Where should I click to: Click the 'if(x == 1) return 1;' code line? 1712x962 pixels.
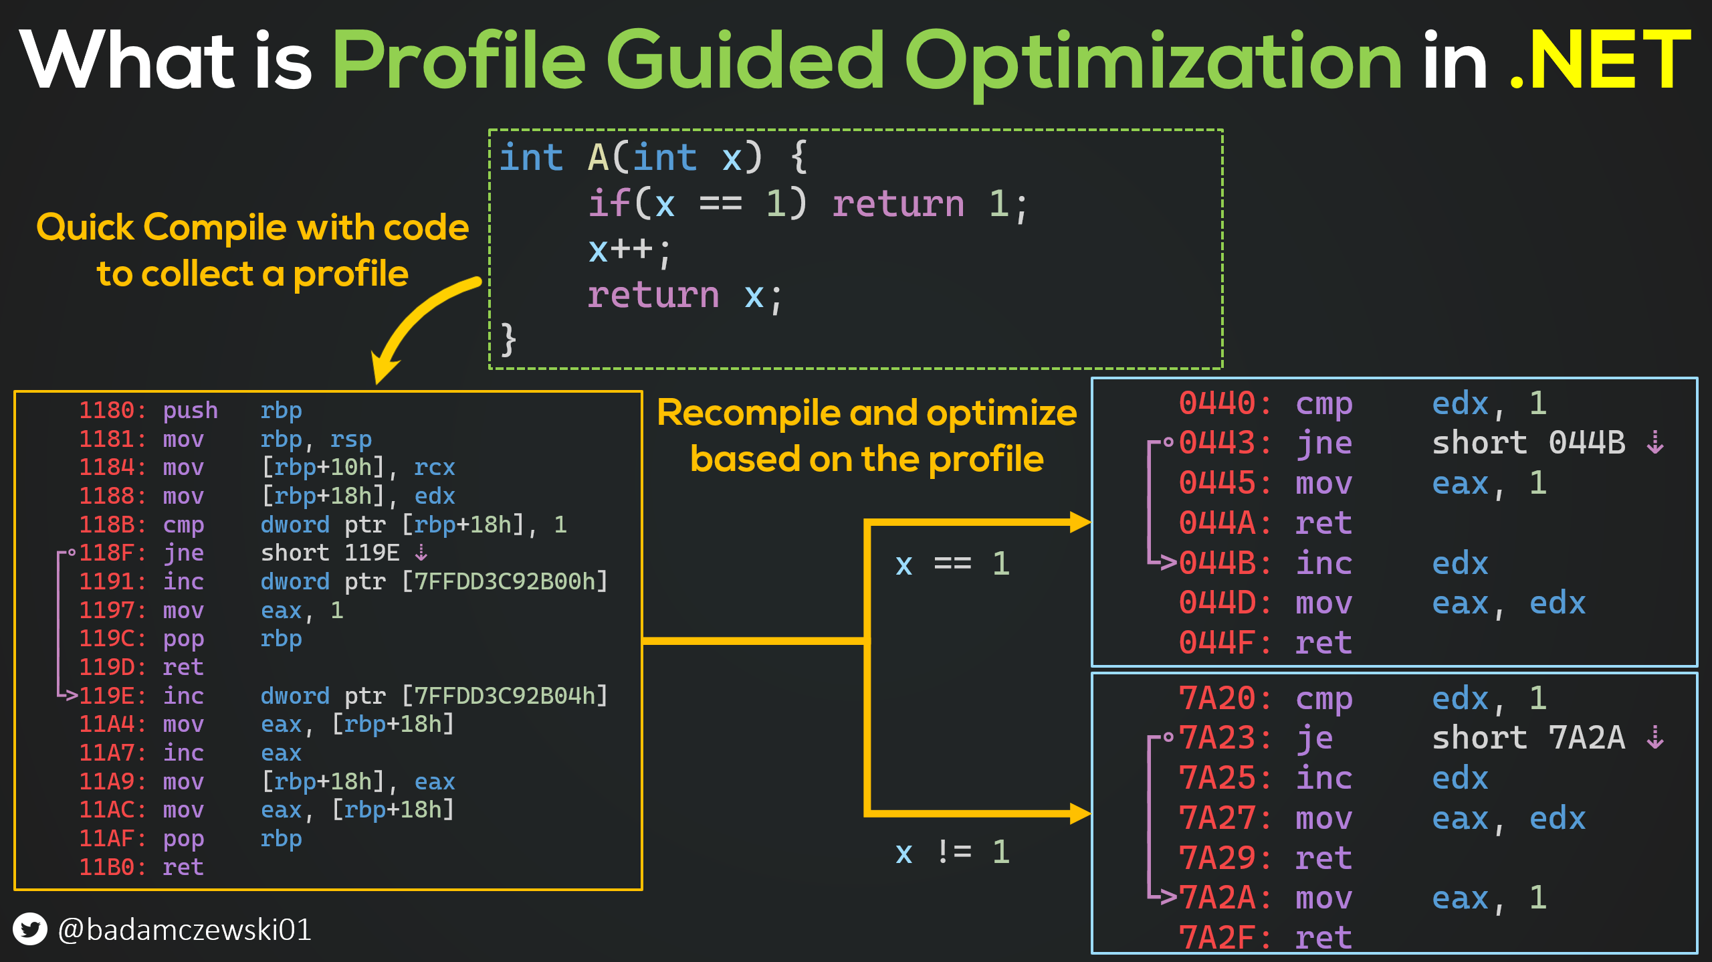[807, 203]
